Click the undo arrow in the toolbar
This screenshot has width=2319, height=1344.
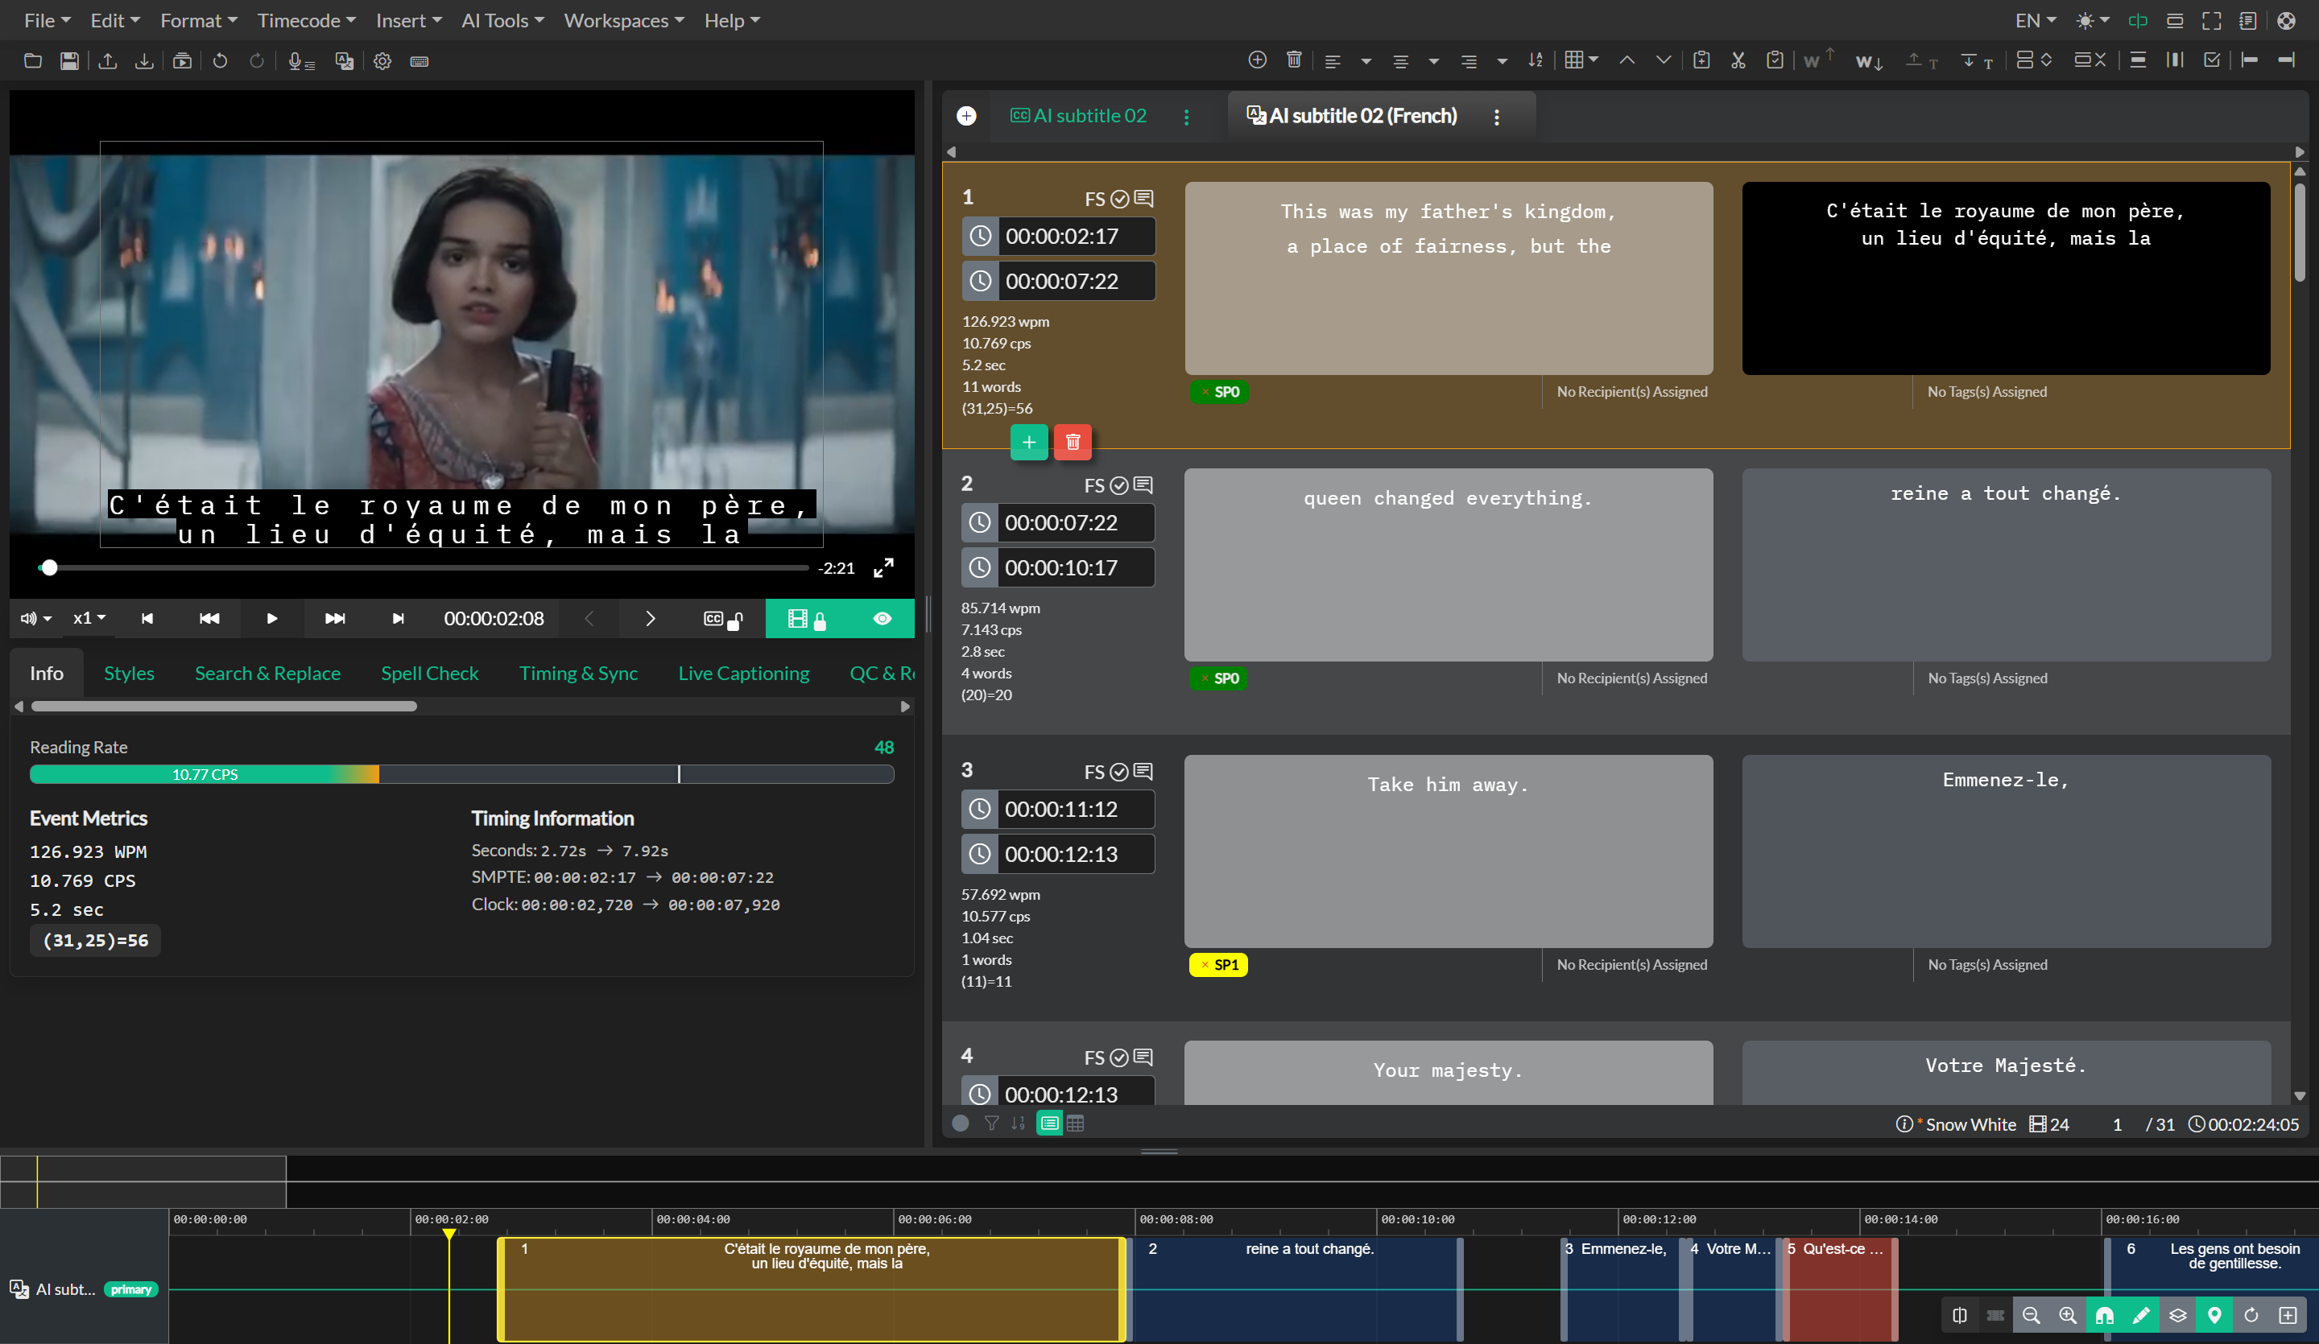coord(220,60)
